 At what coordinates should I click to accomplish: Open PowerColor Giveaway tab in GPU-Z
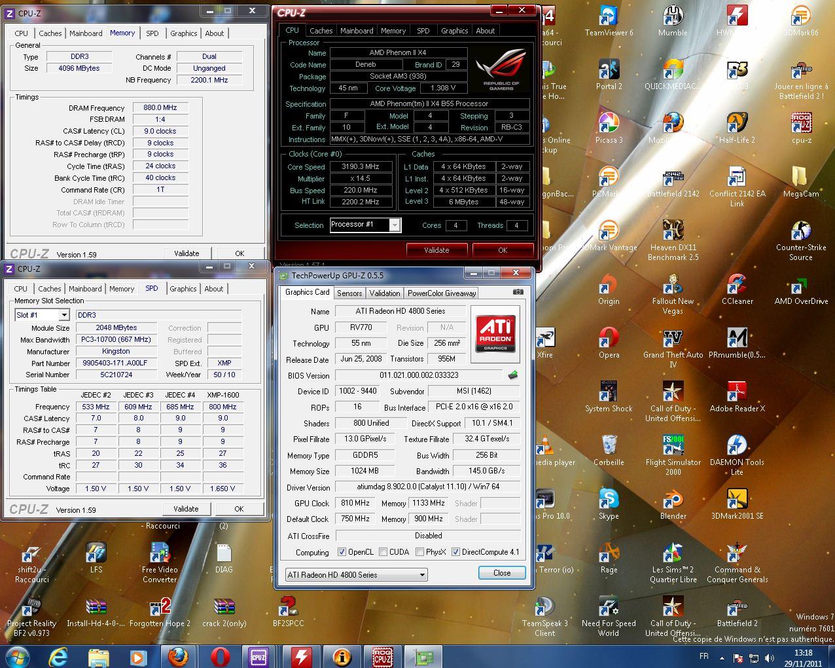pyautogui.click(x=442, y=293)
